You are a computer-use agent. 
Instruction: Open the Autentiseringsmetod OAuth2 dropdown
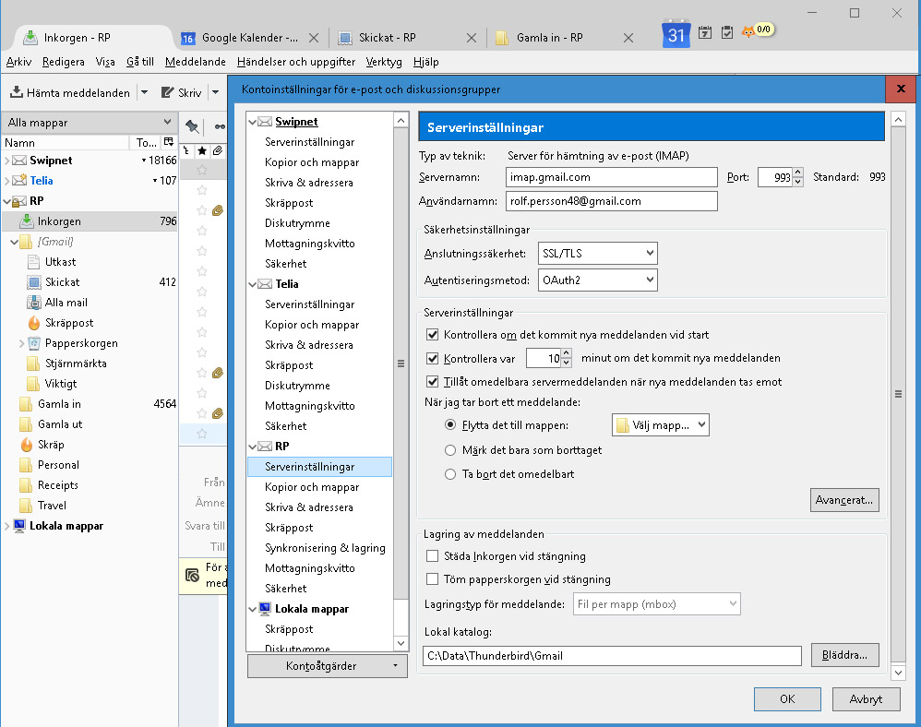pos(598,280)
